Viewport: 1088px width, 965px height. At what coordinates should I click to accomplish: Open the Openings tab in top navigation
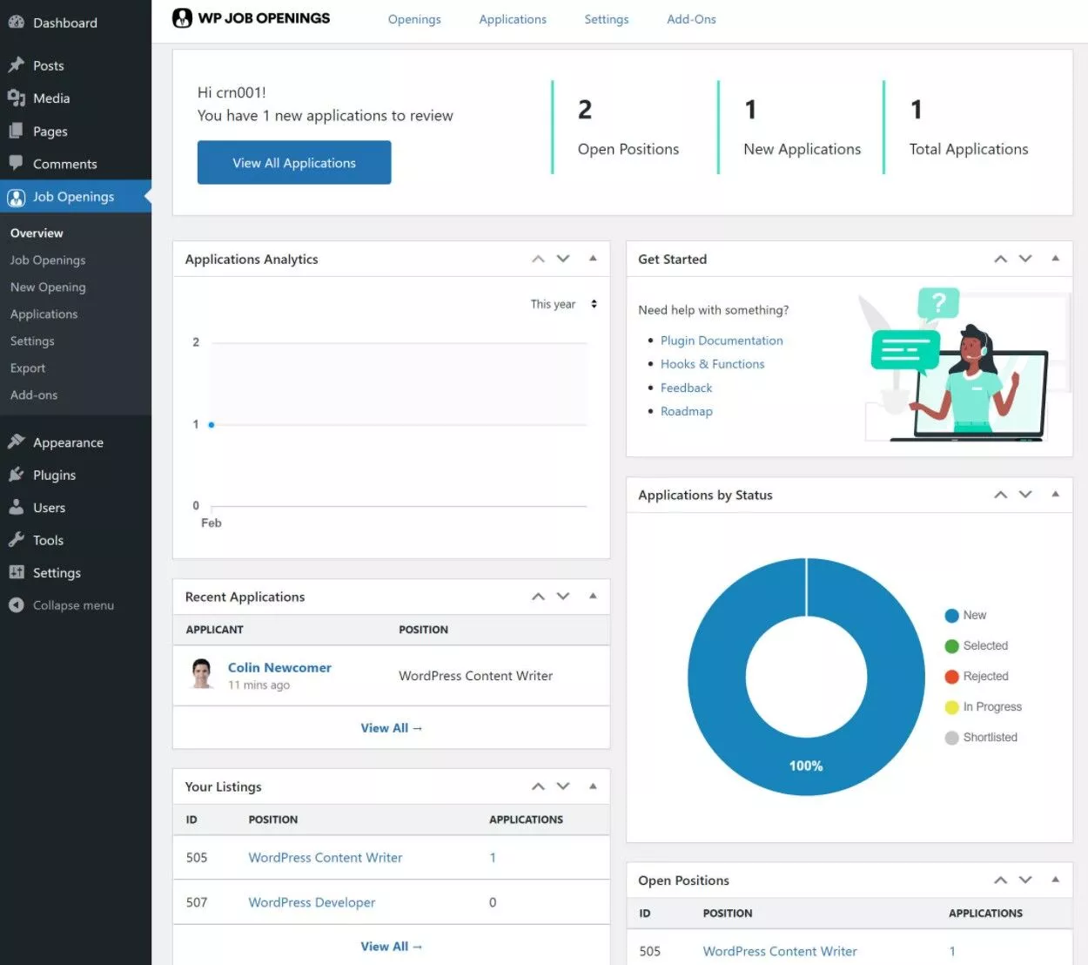click(x=414, y=19)
